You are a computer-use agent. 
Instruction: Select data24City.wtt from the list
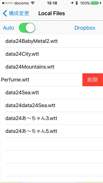[51, 54]
